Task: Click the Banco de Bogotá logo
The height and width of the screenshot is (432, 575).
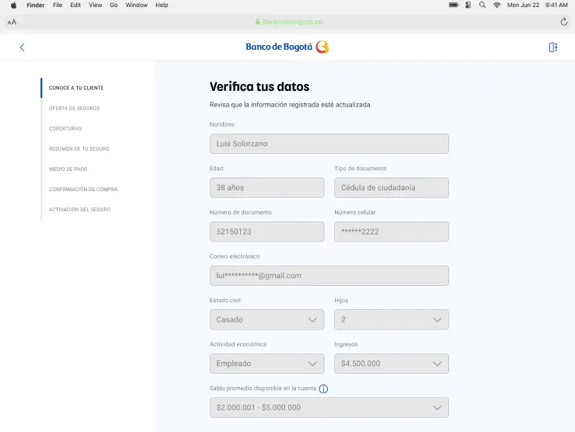Action: (287, 47)
